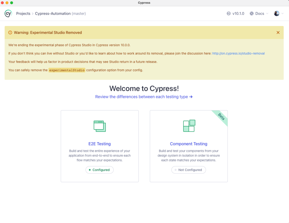This screenshot has height=223, width=289.
Task: Follow the testing types review link
Action: pos(144,97)
